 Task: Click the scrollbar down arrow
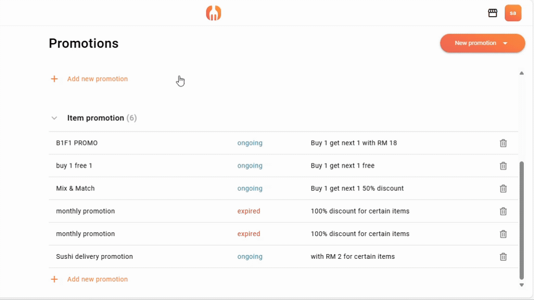click(x=521, y=285)
